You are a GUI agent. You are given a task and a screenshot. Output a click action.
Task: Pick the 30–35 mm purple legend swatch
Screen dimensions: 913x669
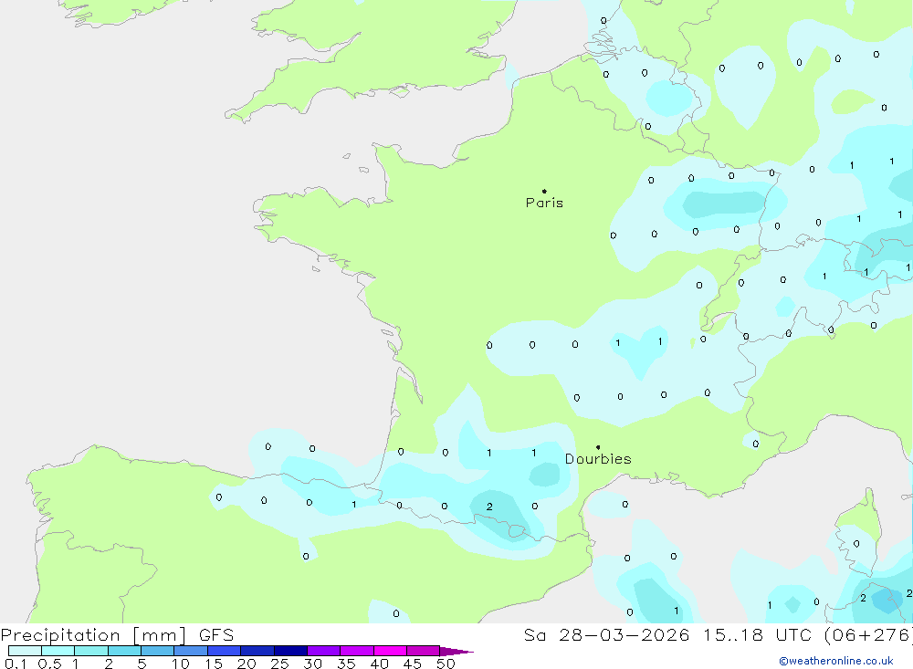click(x=323, y=651)
